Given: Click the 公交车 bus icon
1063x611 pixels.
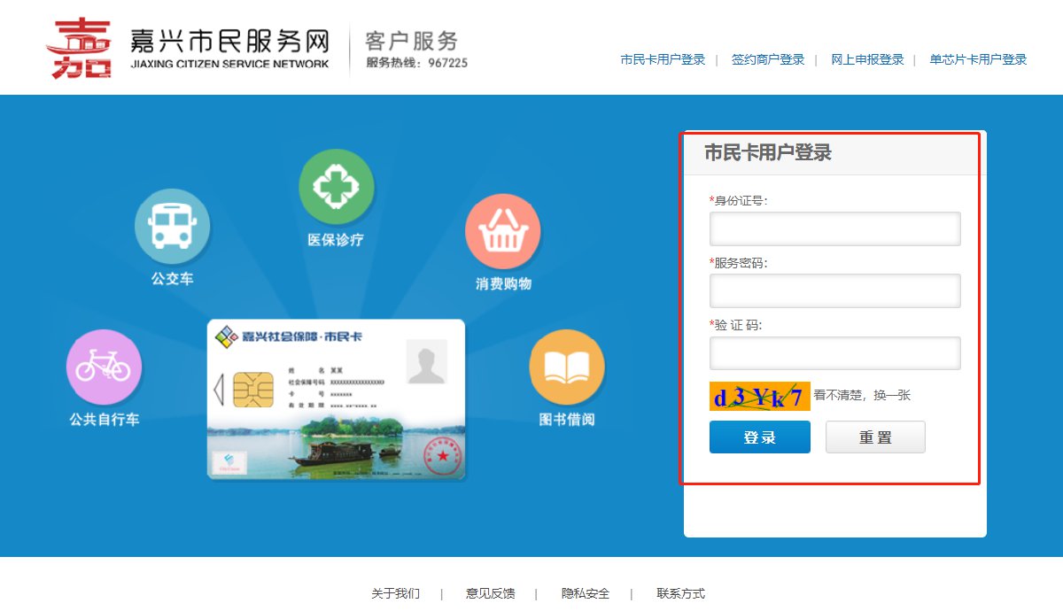Looking at the screenshot, I should point(172,227).
